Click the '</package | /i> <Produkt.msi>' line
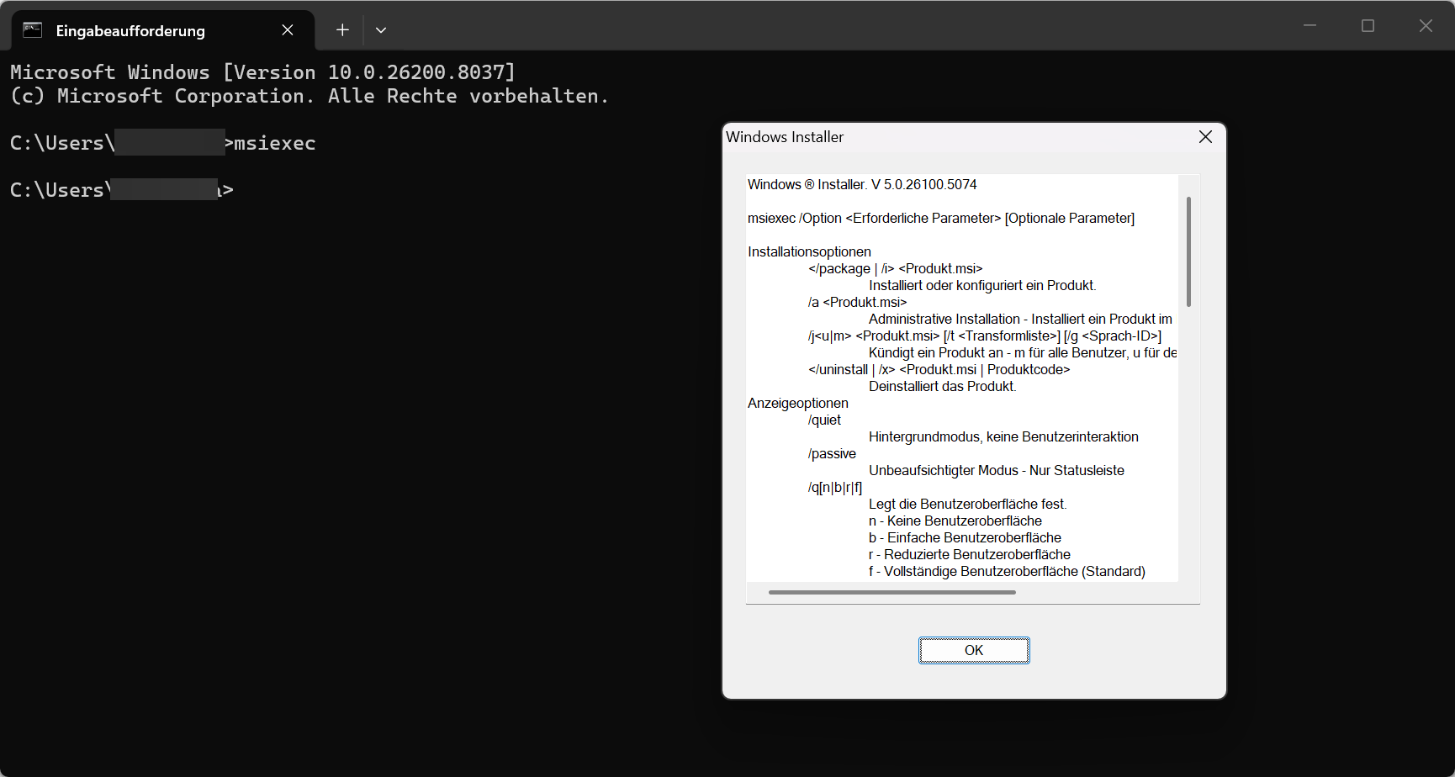Viewport: 1455px width, 777px height. [895, 268]
